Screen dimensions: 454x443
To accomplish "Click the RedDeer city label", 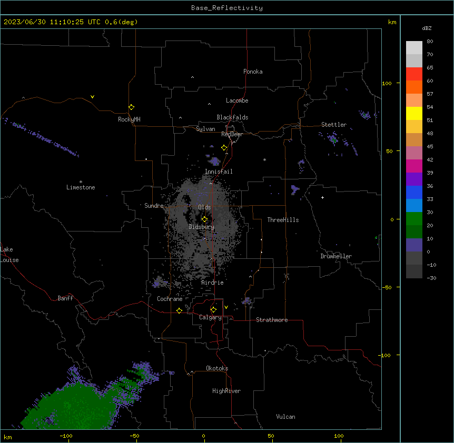I will (232, 134).
